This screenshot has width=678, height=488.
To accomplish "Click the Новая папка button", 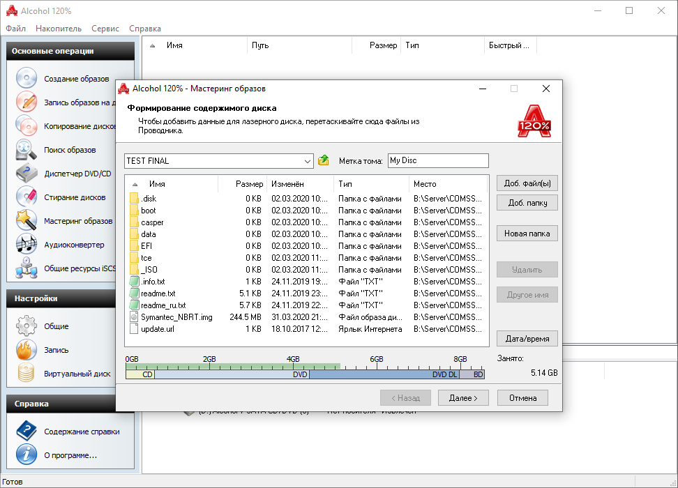I will pos(527,234).
